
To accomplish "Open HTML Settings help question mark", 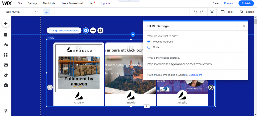I will (237, 26).
